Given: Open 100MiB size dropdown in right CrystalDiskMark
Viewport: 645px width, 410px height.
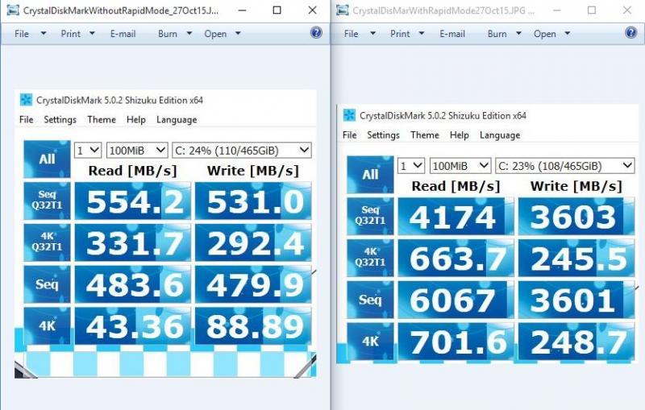Looking at the screenshot, I should click(460, 166).
